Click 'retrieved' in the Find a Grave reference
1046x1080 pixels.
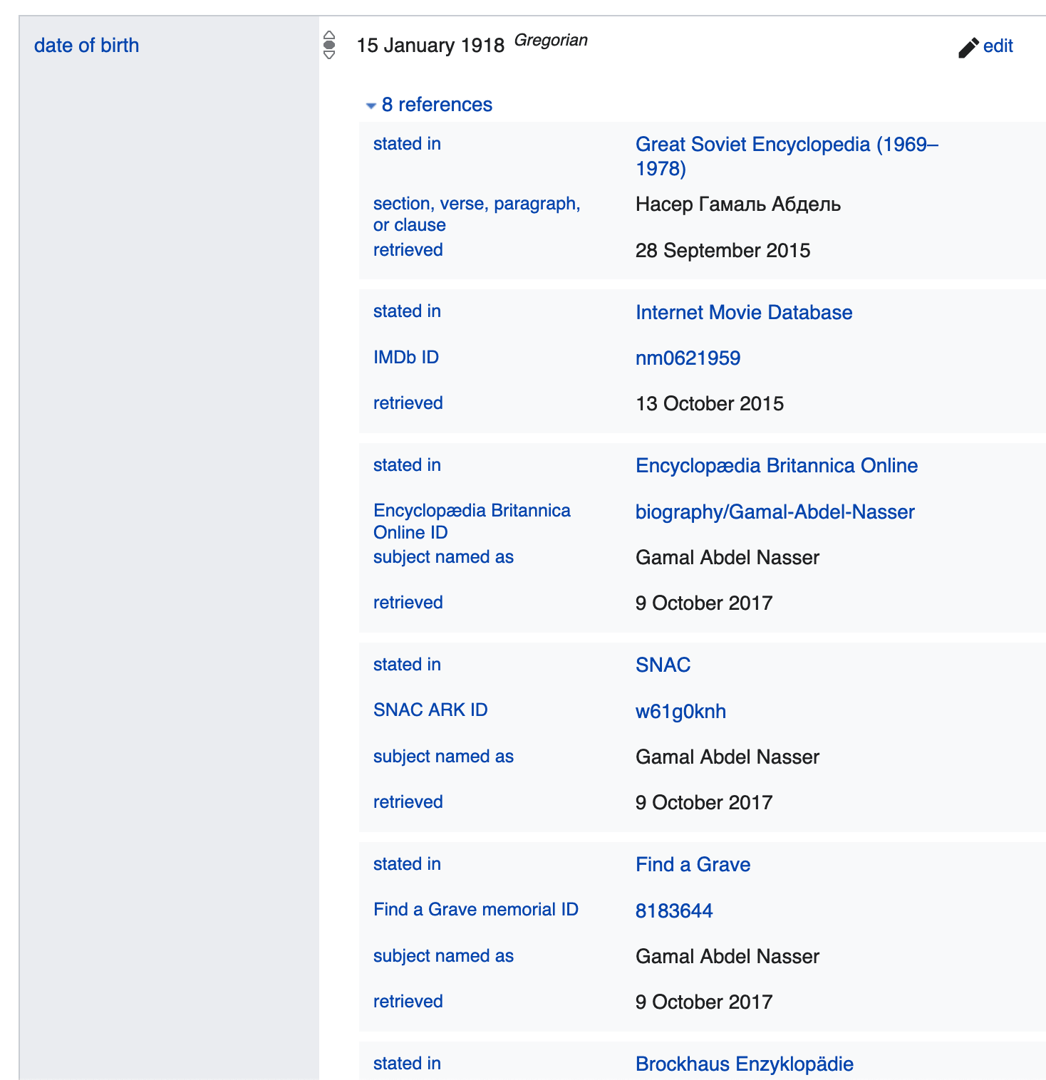coord(408,1001)
